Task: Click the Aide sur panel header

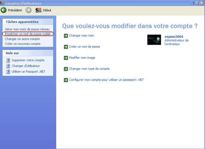Action: coord(28,53)
